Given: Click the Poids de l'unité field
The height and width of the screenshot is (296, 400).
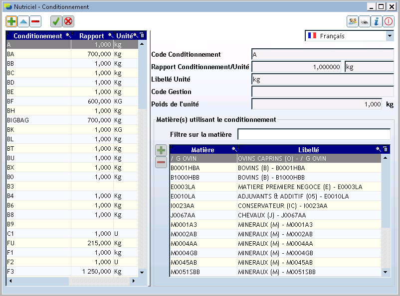Looking at the screenshot, I should (x=317, y=104).
